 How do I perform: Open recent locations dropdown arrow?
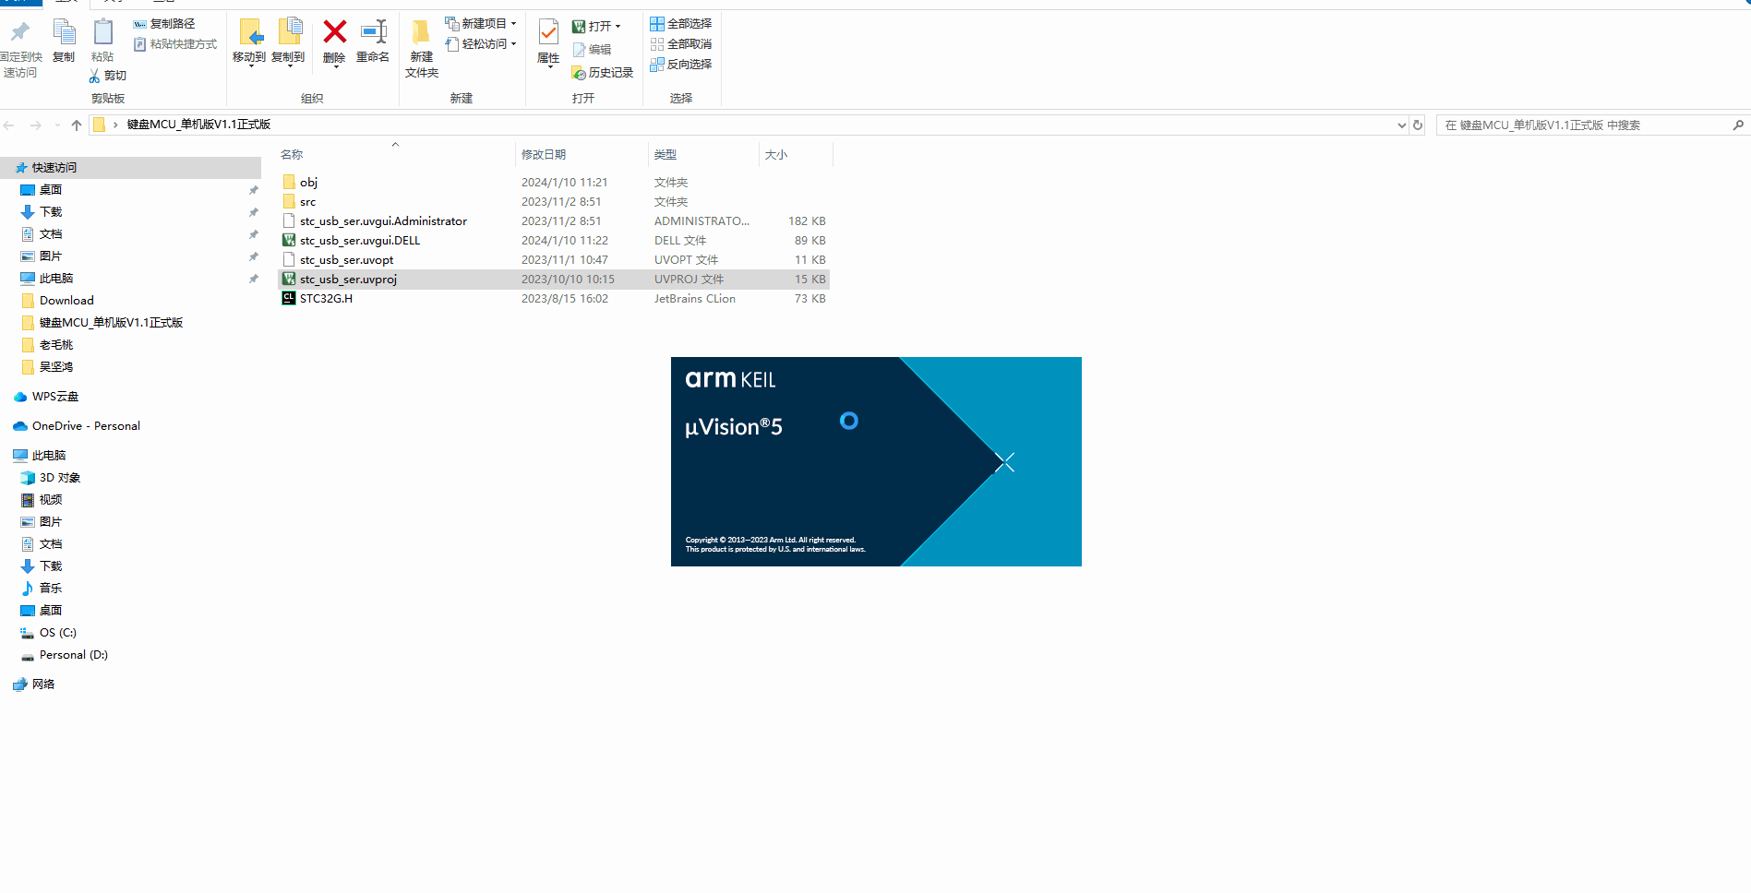pos(57,125)
